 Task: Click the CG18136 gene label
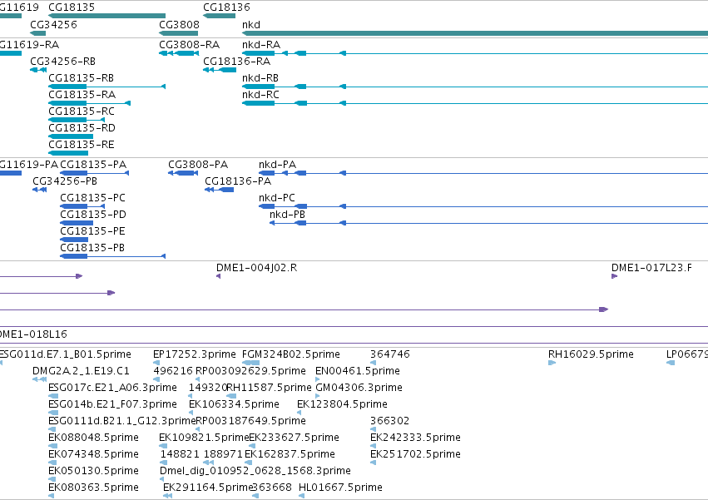[x=226, y=7]
